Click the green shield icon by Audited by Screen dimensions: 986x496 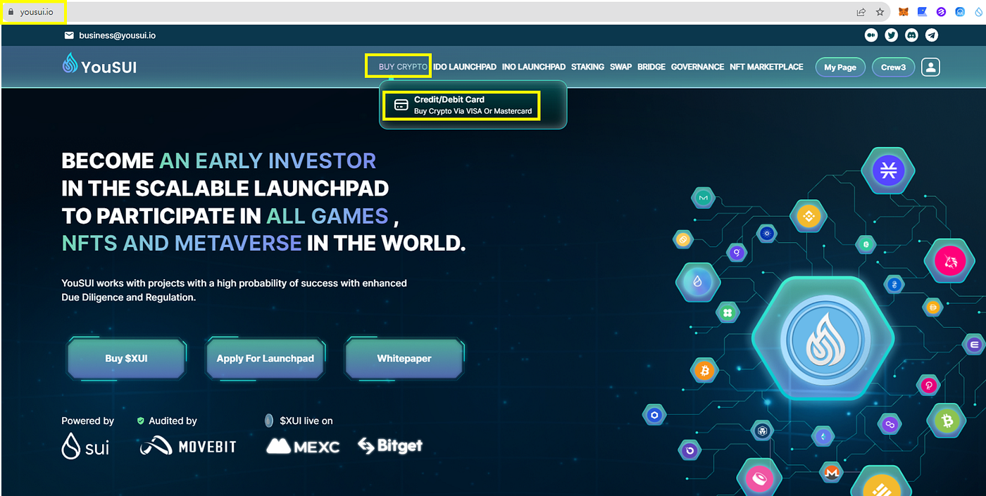coord(141,421)
